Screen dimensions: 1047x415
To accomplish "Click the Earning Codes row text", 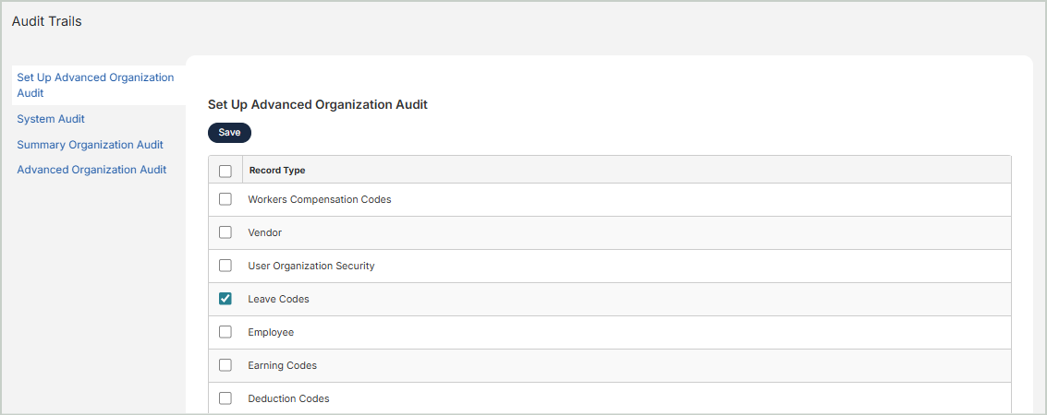I will pos(282,365).
